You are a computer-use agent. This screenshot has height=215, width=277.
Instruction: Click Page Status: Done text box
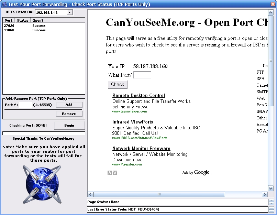coord(178,202)
